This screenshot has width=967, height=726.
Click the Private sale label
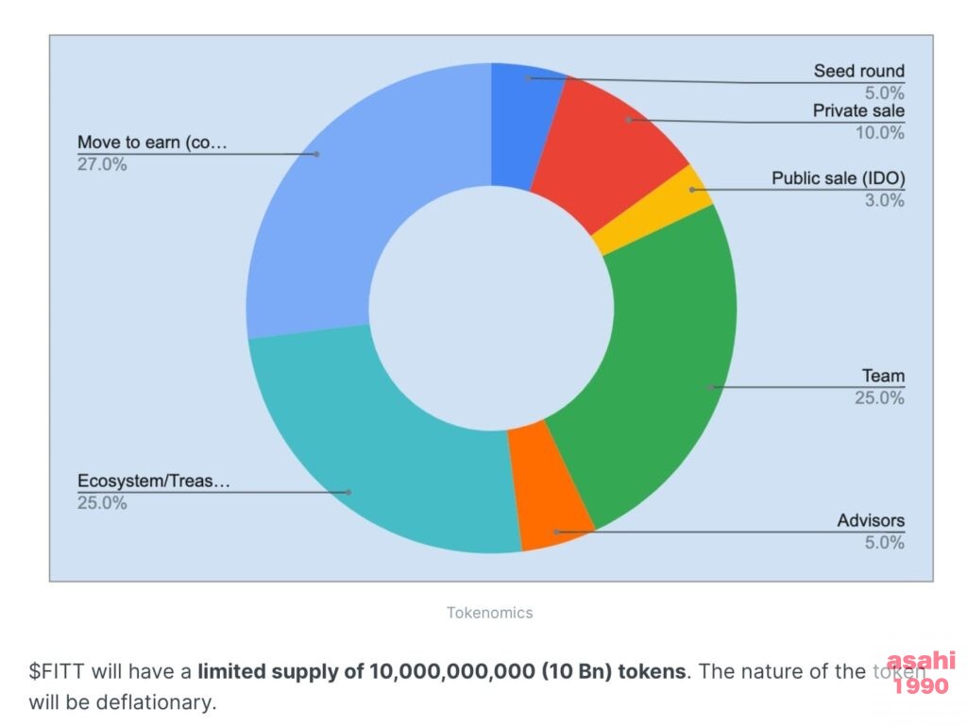tap(857, 111)
